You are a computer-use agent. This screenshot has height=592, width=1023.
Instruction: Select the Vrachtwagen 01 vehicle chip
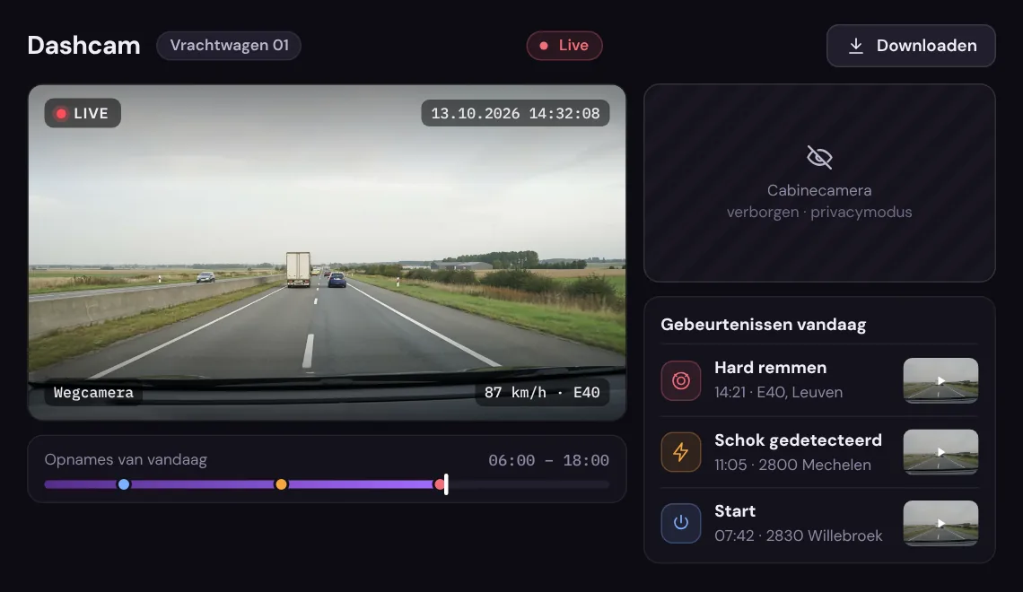coord(229,46)
